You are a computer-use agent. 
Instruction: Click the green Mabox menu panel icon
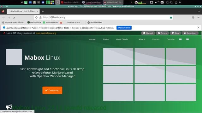point(26,2)
